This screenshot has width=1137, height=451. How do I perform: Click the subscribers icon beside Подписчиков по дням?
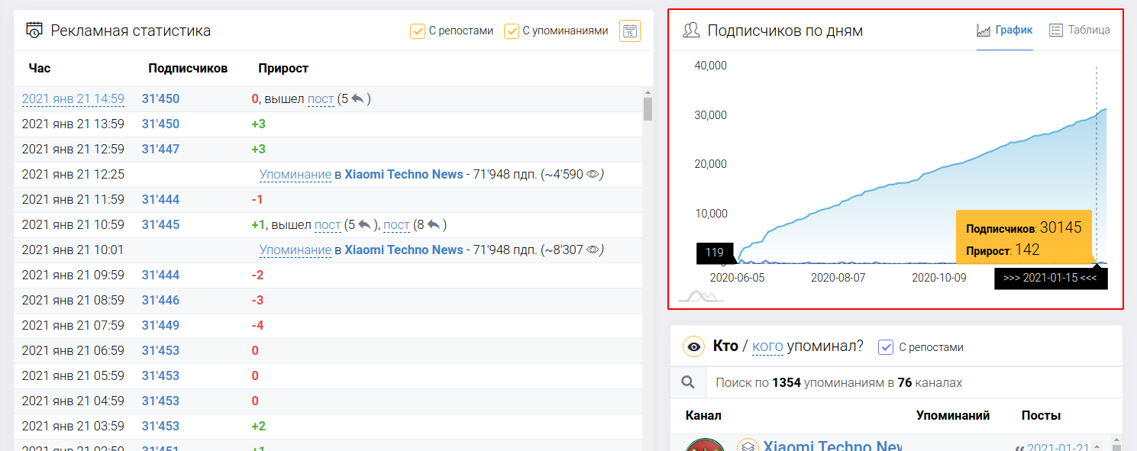pyautogui.click(x=691, y=31)
